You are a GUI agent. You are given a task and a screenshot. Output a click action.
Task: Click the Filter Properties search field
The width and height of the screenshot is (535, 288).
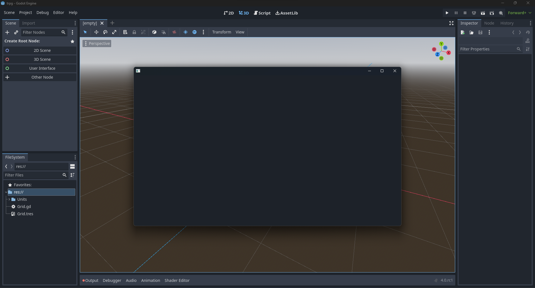pos(488,49)
